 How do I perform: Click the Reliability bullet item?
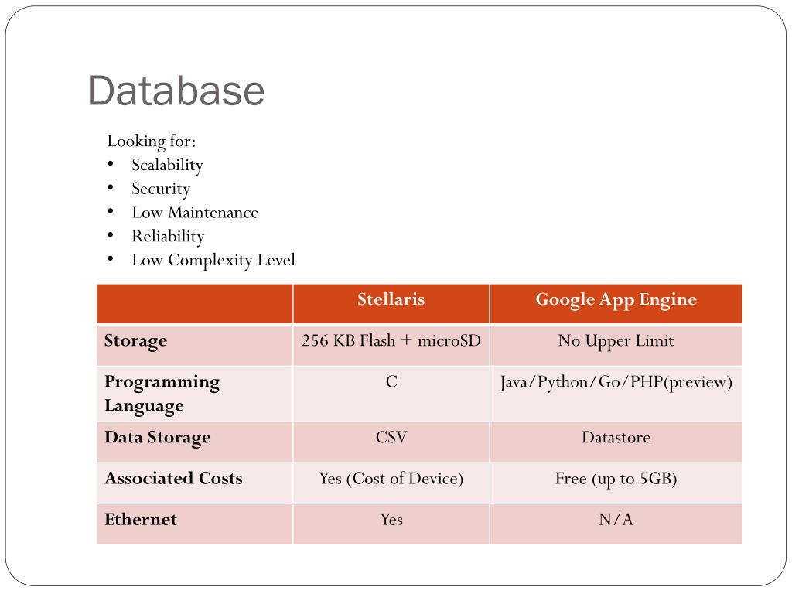pos(168,237)
